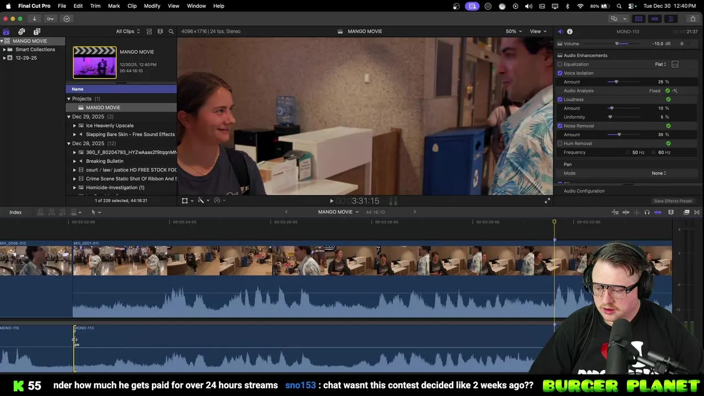The height and width of the screenshot is (396, 704).
Task: Click the share export button
Action: pos(692,19)
